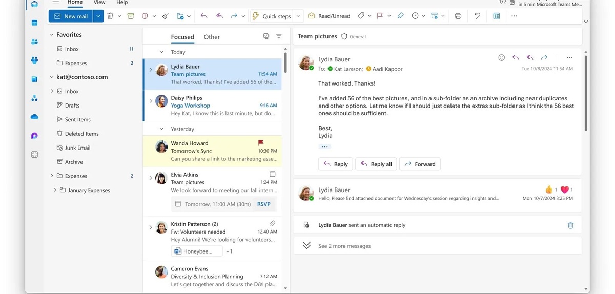Click the reading pane vertical scrollbar
This screenshot has height=294, width=615.
point(585,92)
